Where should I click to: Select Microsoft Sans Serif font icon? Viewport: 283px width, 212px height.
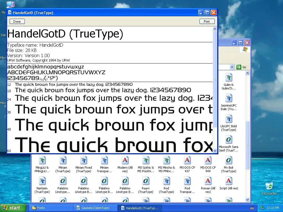pyautogui.click(x=229, y=140)
